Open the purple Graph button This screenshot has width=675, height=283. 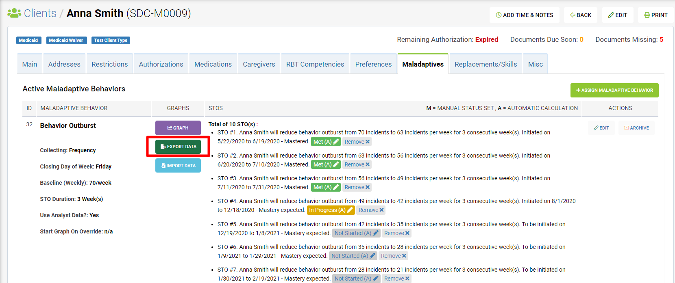tap(178, 128)
